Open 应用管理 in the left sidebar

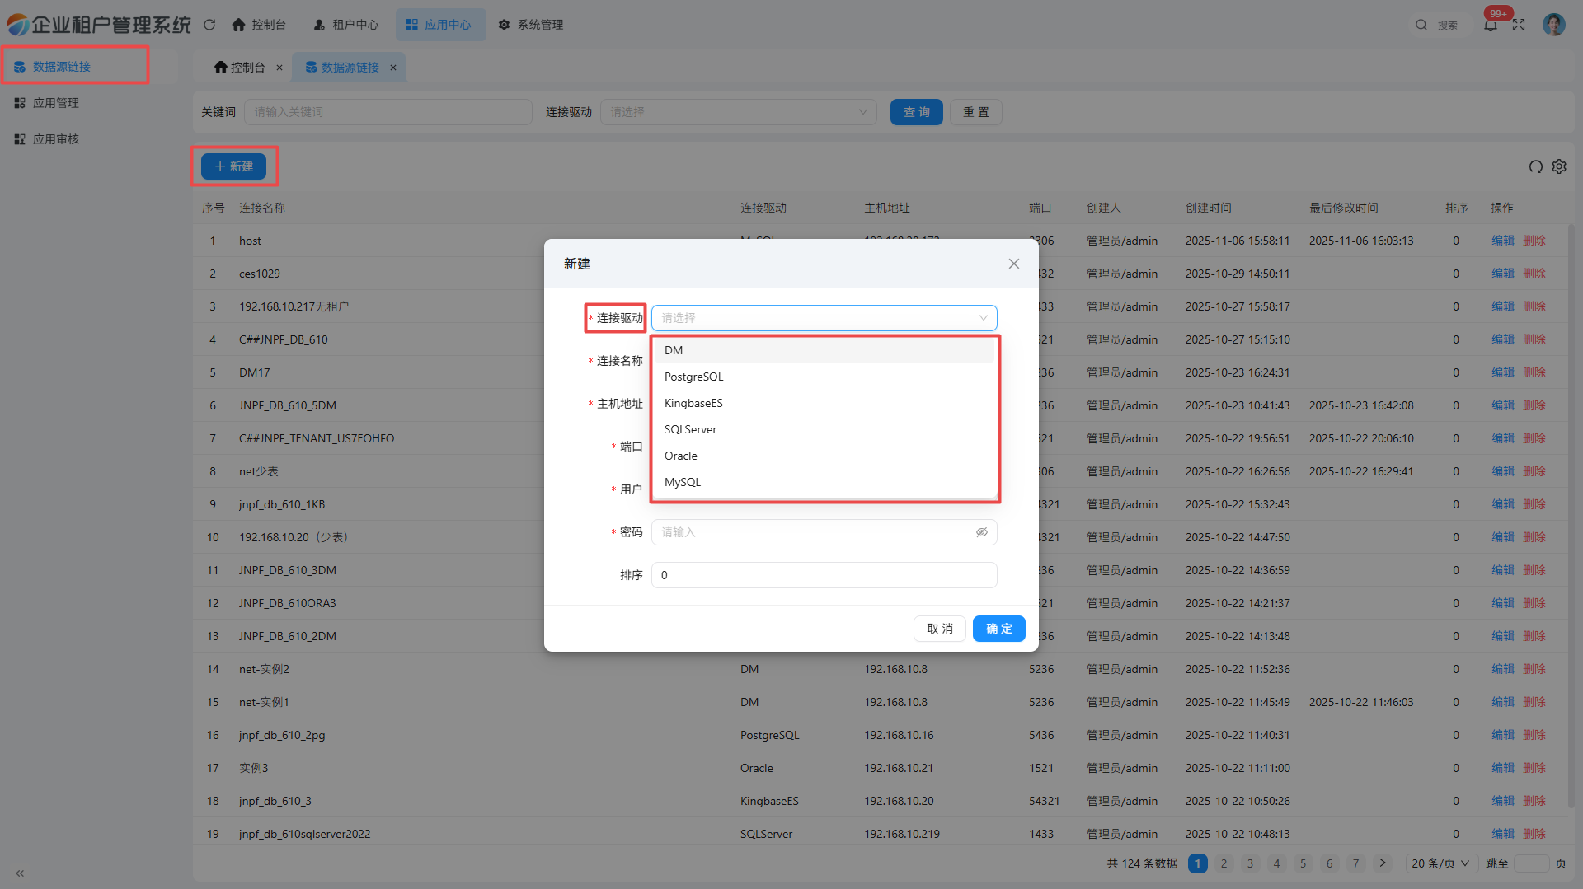pos(56,103)
